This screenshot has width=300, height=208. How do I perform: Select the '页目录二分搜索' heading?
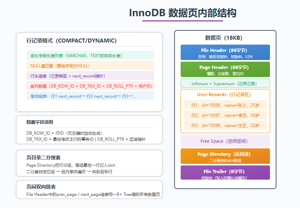(x=43, y=158)
